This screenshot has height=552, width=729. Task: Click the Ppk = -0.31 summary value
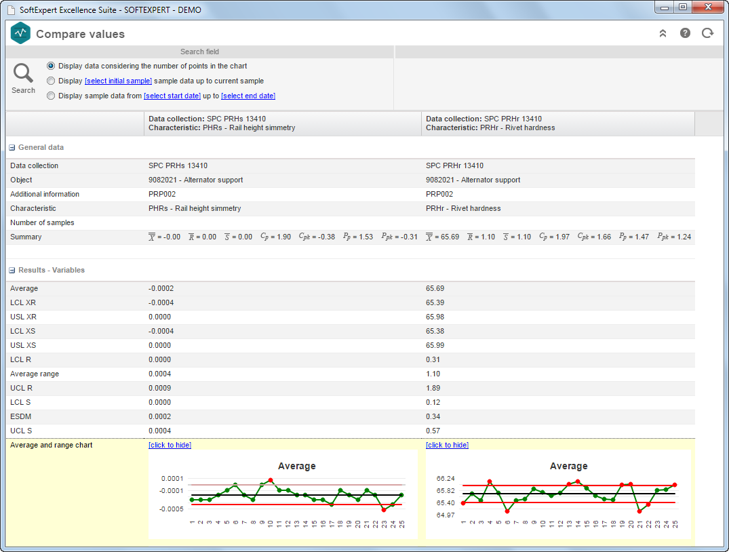click(399, 237)
